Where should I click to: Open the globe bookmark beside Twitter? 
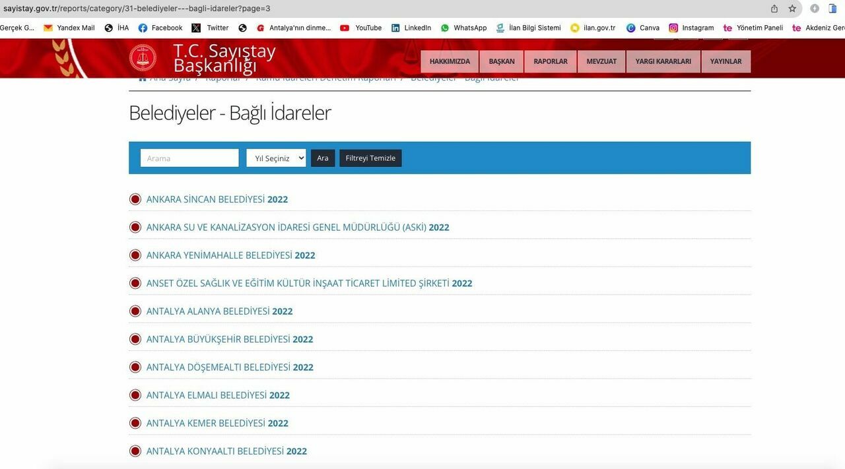(x=242, y=28)
